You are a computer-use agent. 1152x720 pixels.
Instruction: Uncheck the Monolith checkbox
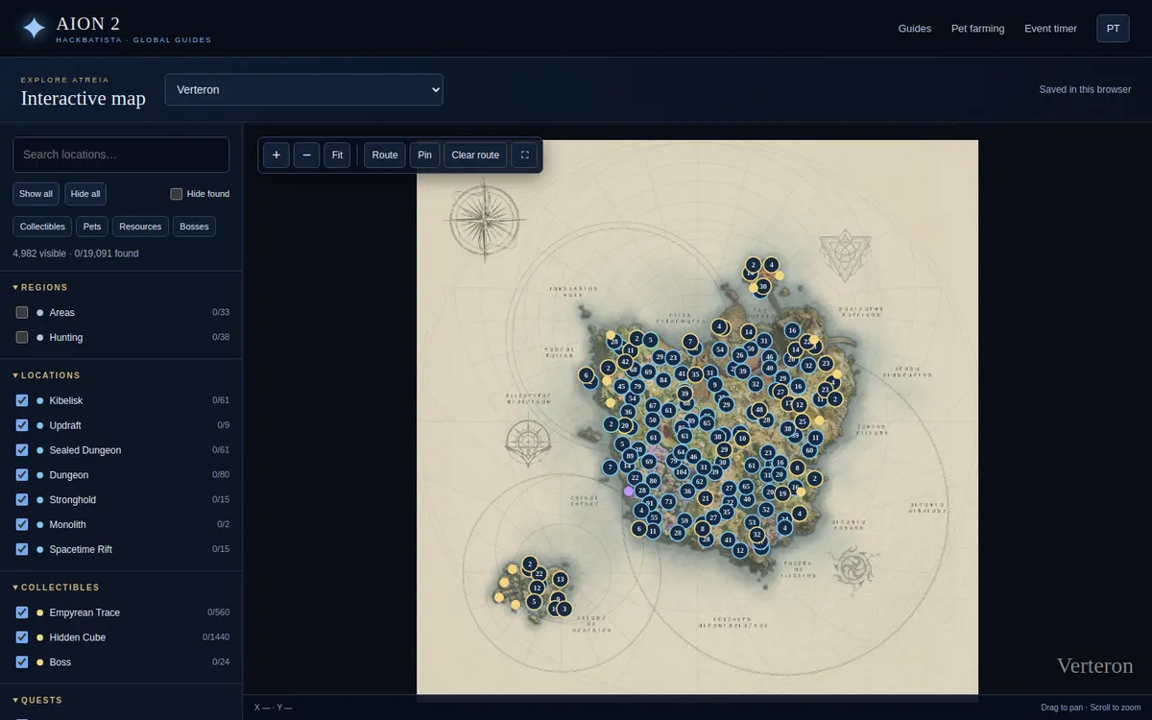(x=22, y=524)
